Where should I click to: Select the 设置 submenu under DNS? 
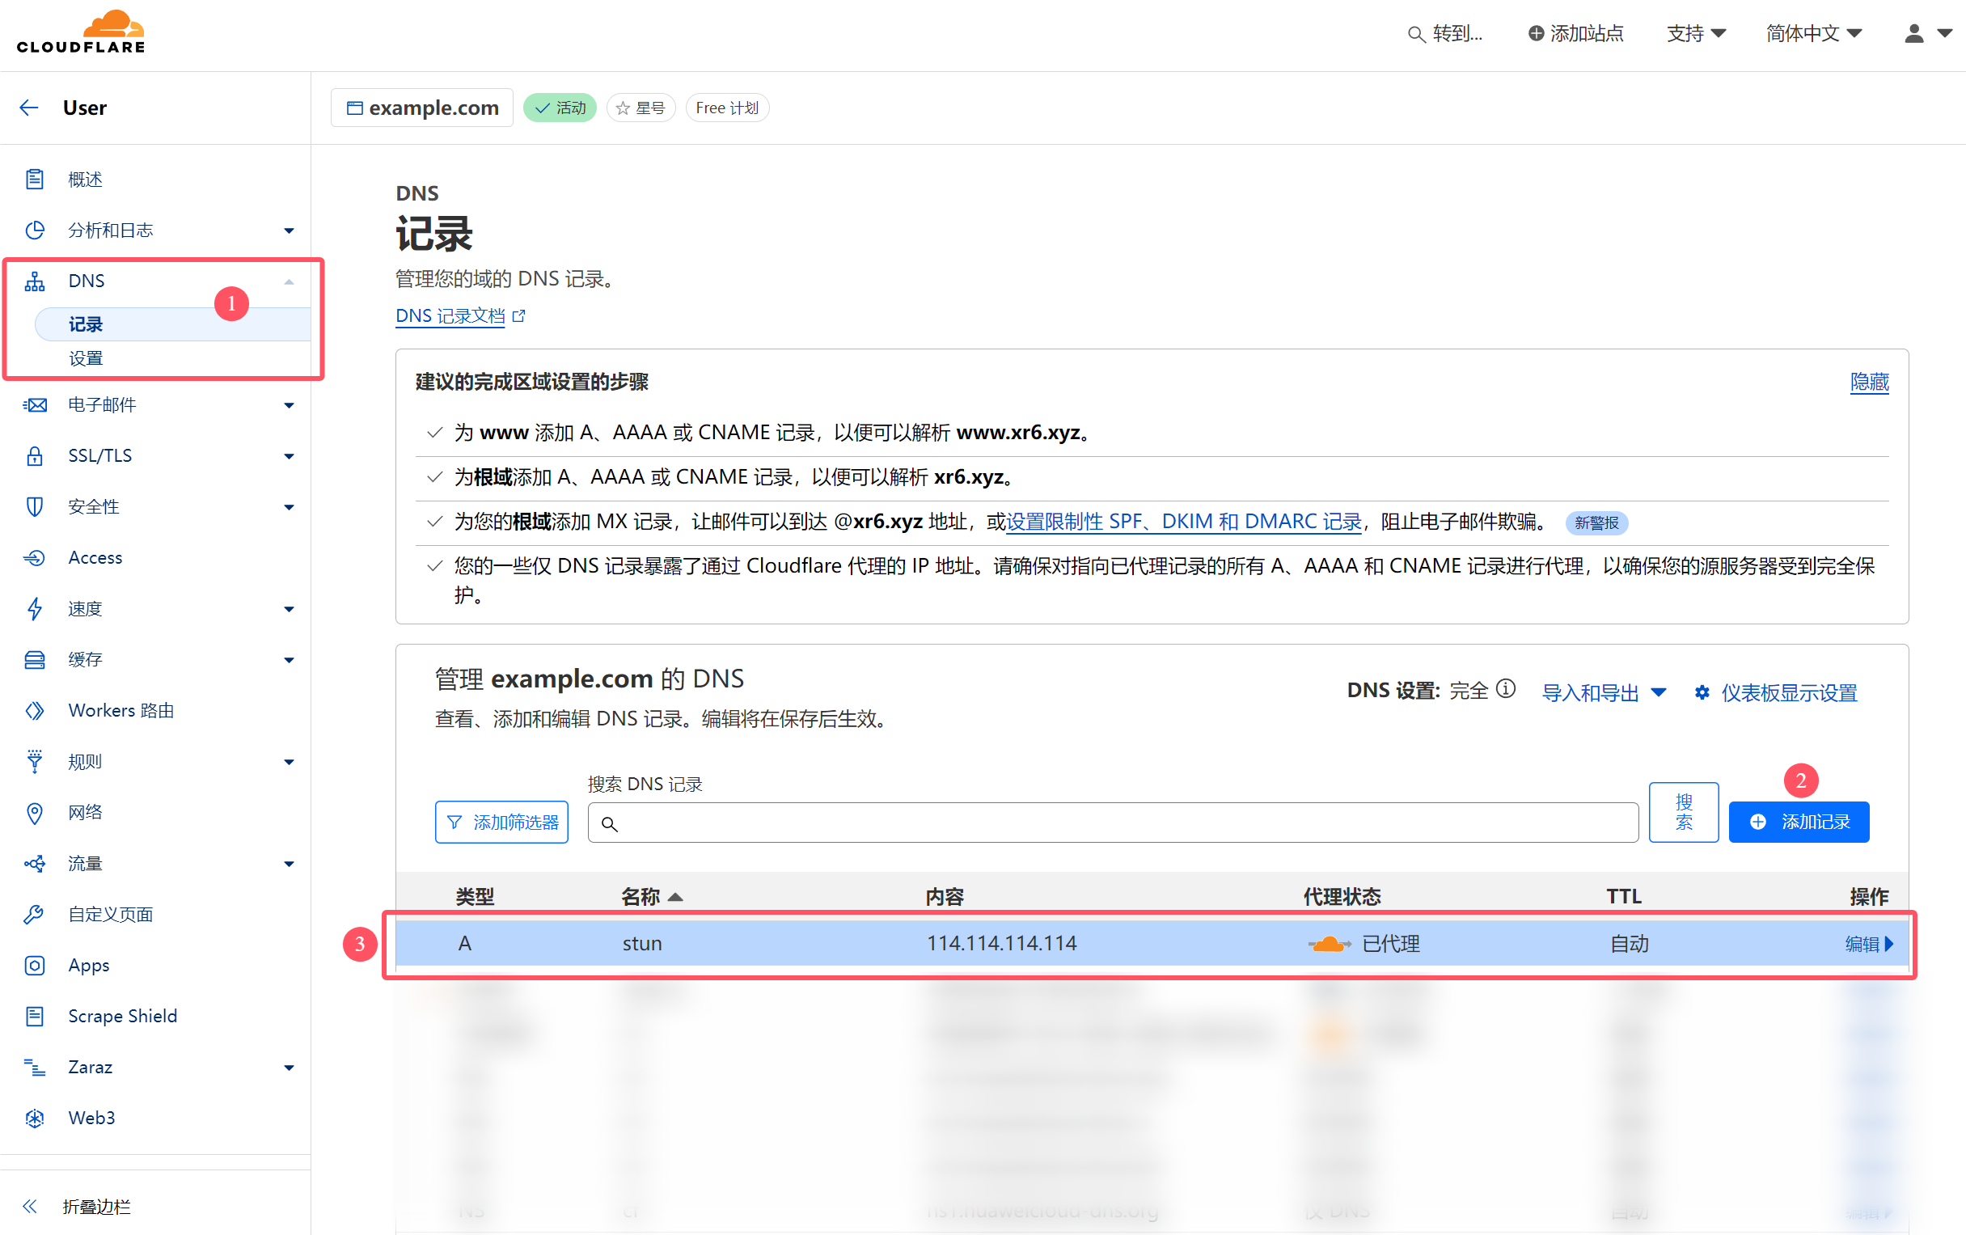(86, 358)
